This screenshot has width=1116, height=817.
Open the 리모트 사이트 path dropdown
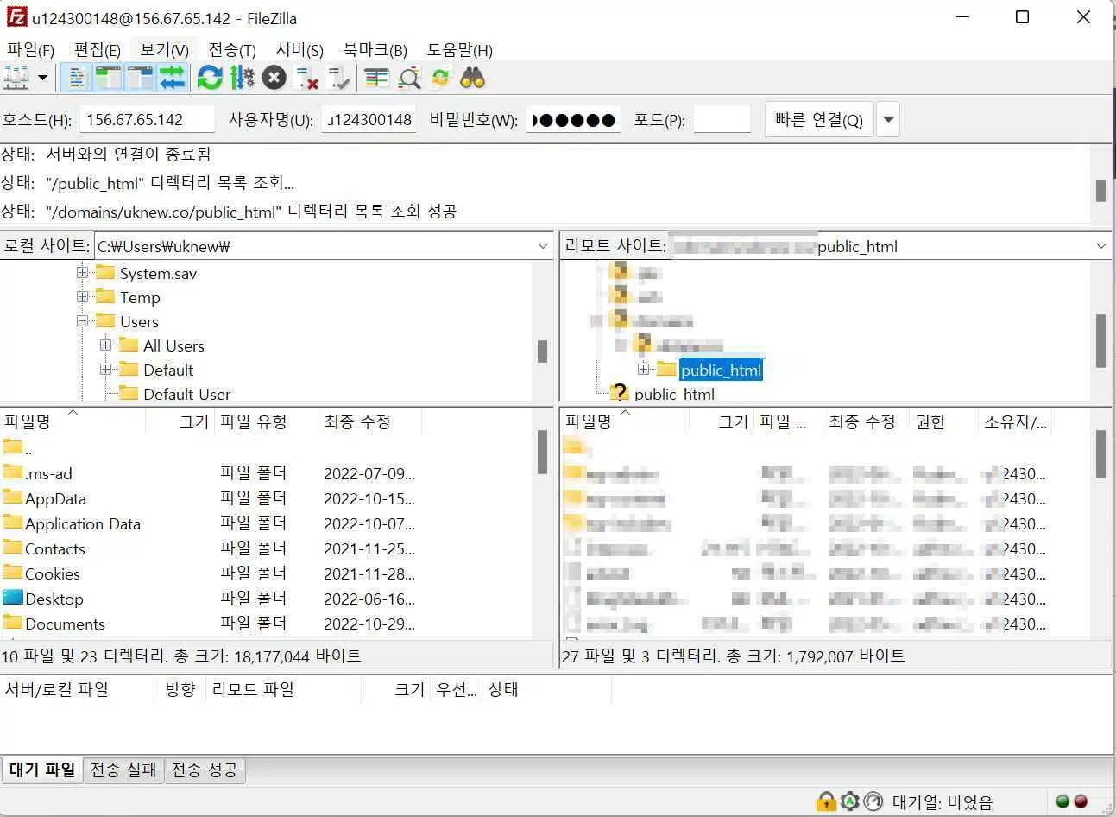pyautogui.click(x=1100, y=246)
